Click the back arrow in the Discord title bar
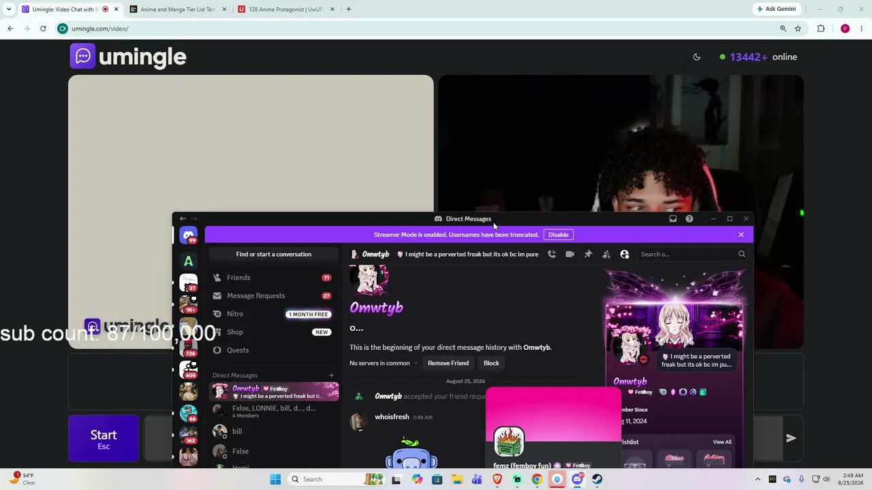The height and width of the screenshot is (490, 872). [183, 218]
